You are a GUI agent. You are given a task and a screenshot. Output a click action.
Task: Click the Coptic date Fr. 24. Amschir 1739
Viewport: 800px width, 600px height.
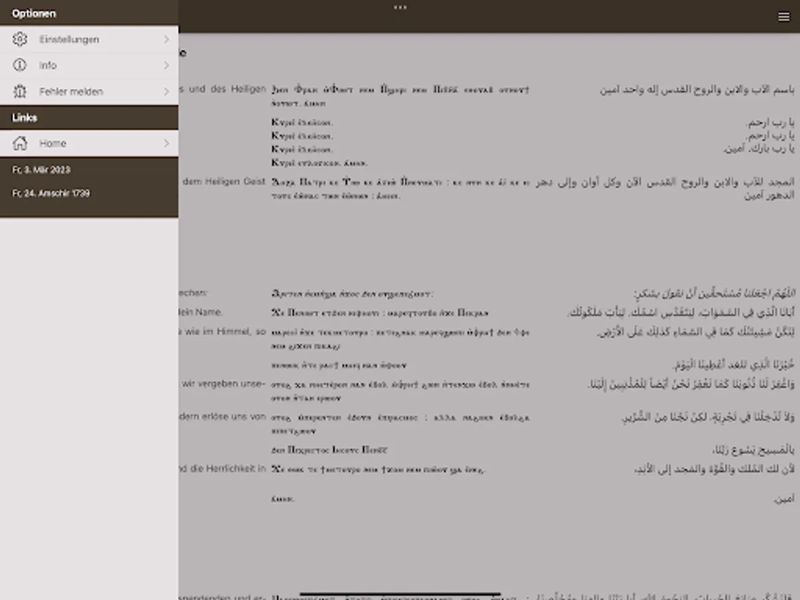(51, 193)
